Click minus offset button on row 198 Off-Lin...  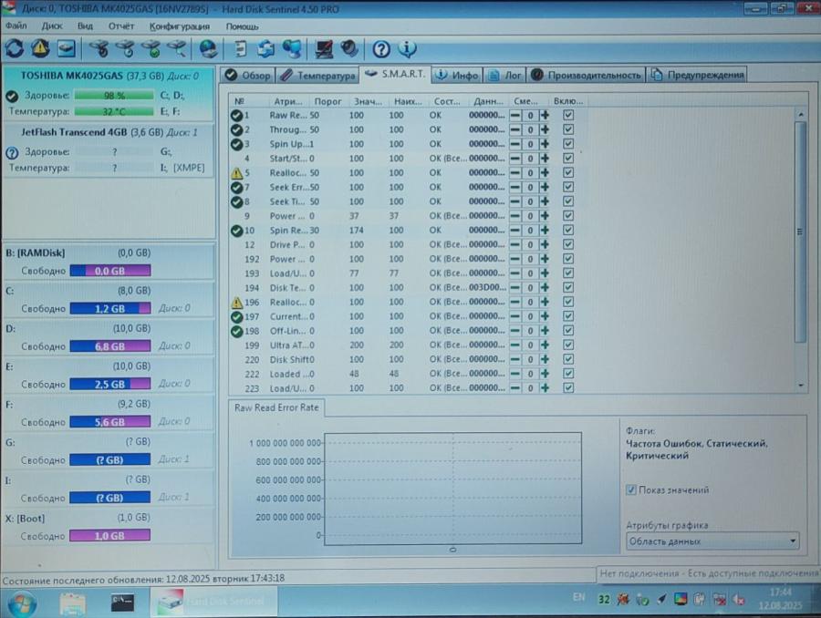[x=515, y=331]
